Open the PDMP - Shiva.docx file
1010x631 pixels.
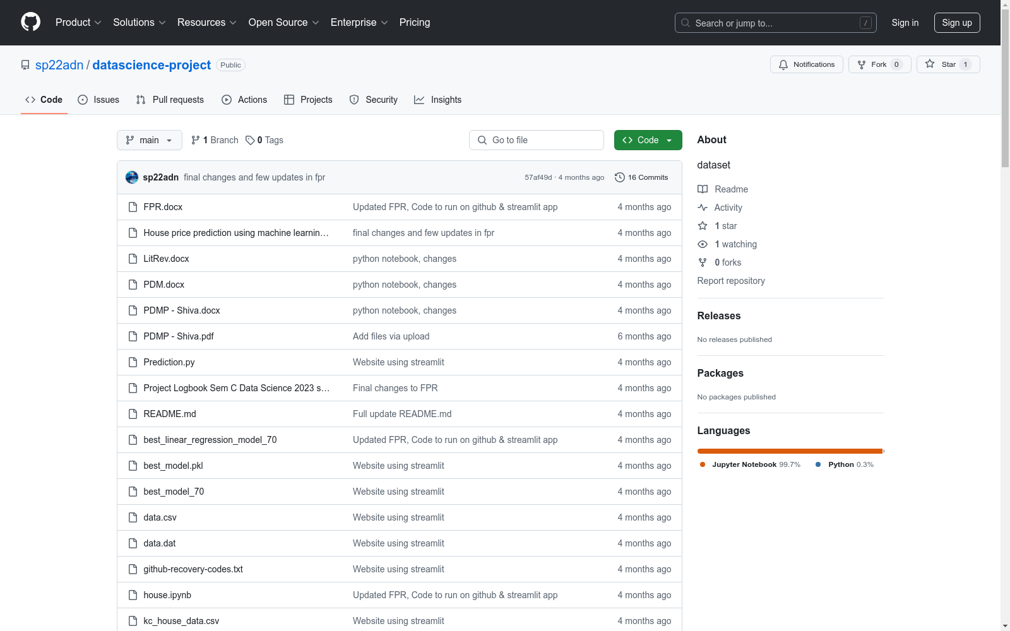click(182, 310)
